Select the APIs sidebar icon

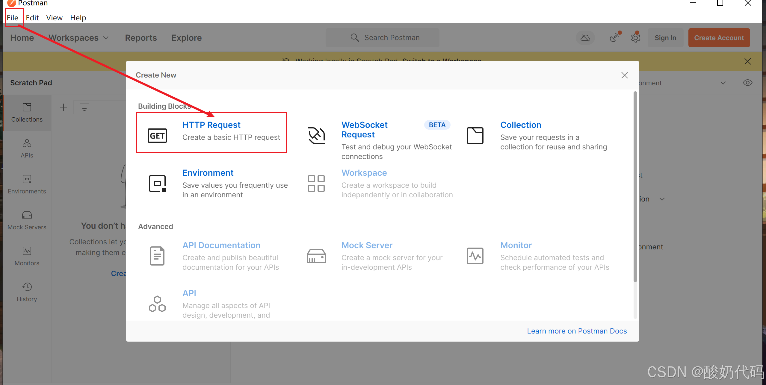[x=27, y=148]
